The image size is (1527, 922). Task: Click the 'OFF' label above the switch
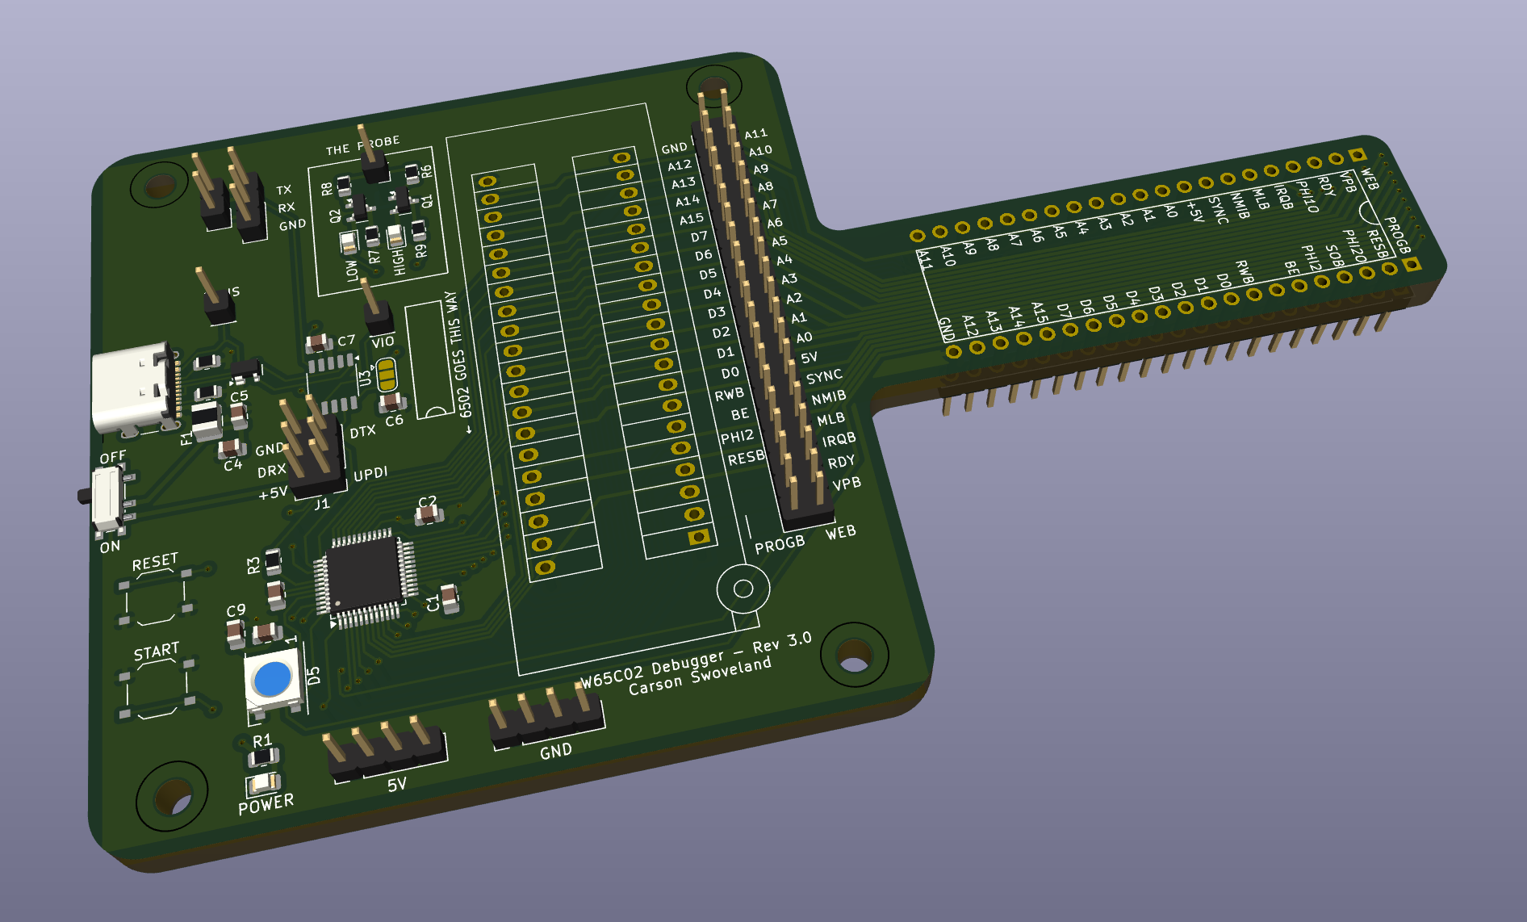pos(113,457)
